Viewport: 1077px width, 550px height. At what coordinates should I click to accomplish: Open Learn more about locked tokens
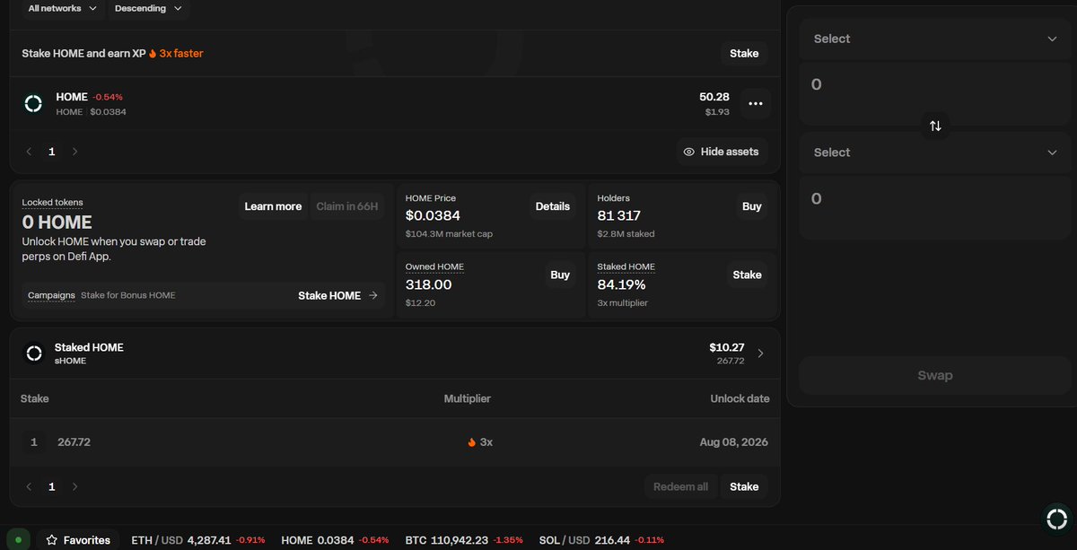click(x=273, y=205)
